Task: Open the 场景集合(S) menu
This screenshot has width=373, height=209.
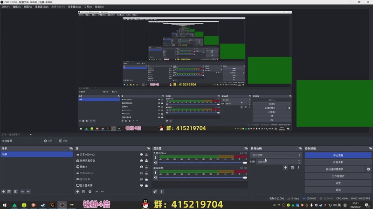Action: 74,7
